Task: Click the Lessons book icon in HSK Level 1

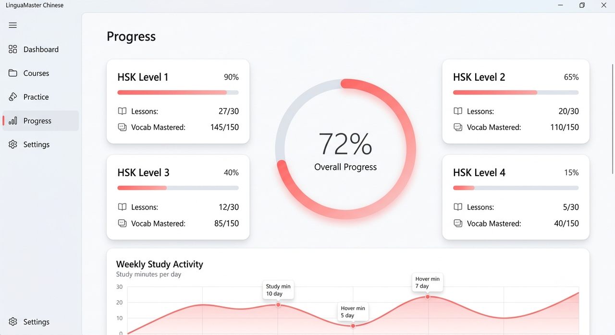Action: (x=122, y=111)
